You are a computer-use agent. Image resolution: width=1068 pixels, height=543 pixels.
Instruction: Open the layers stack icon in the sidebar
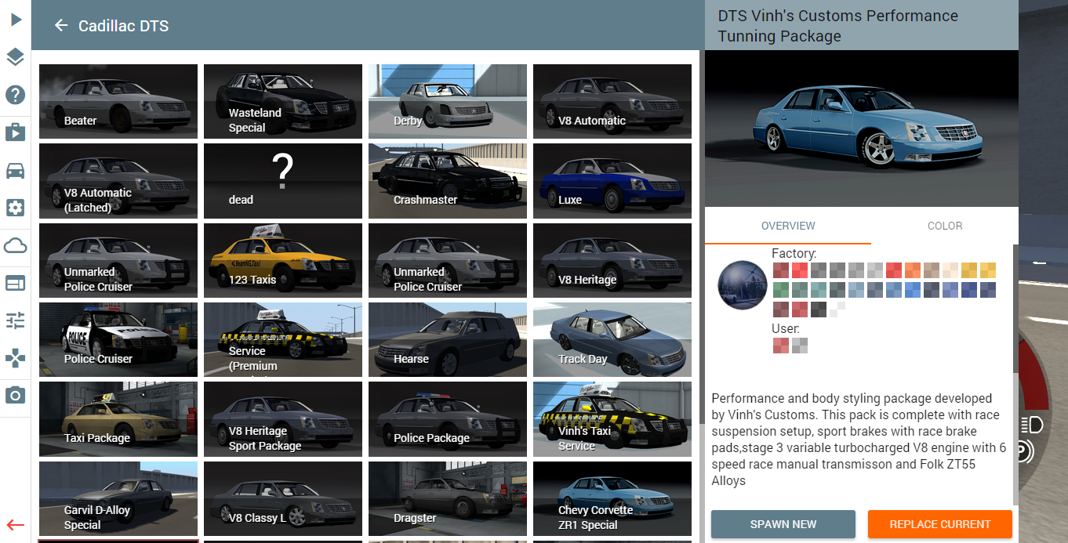tap(15, 57)
